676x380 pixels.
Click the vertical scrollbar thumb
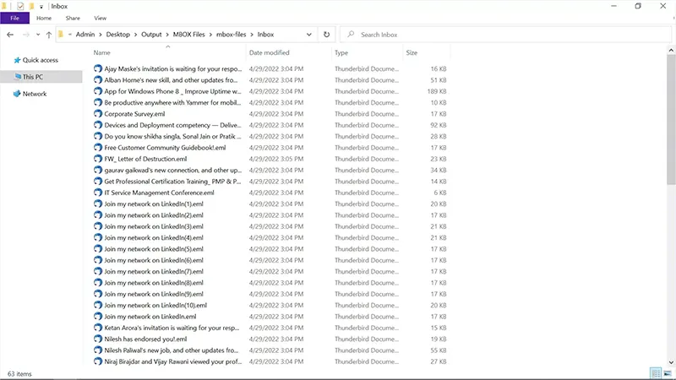pos(671,120)
